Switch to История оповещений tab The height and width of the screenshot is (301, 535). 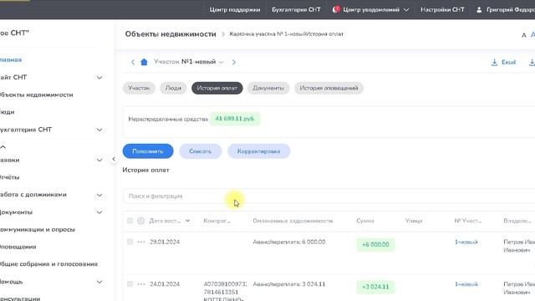pyautogui.click(x=329, y=88)
